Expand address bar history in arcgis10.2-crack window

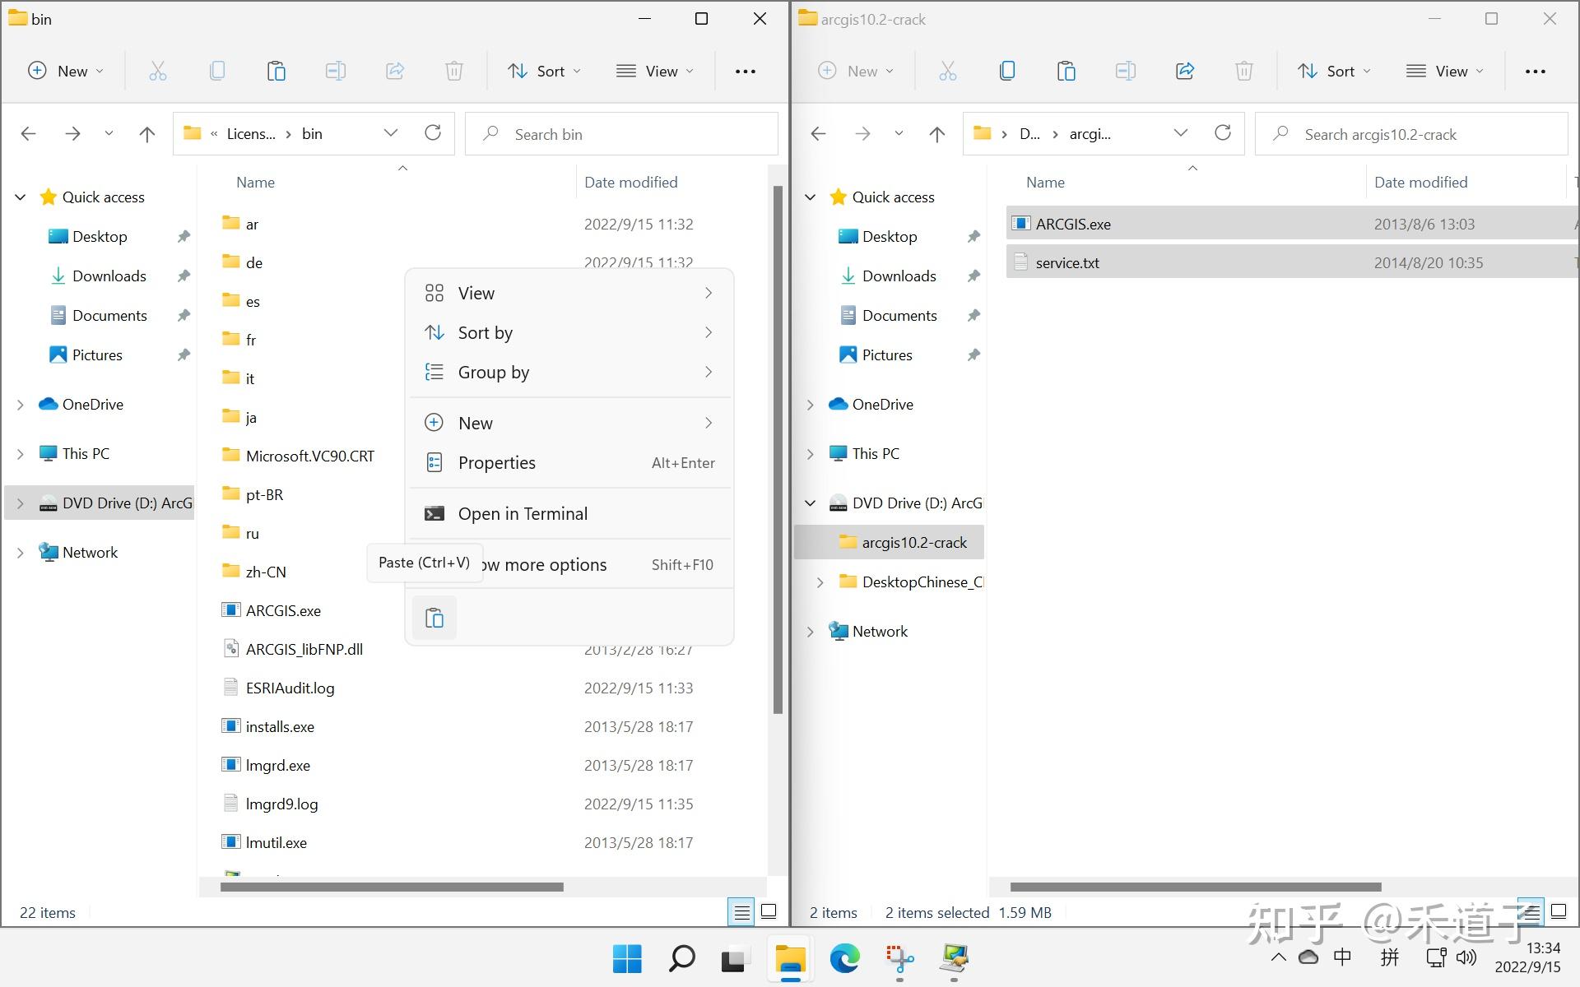pos(1181,133)
